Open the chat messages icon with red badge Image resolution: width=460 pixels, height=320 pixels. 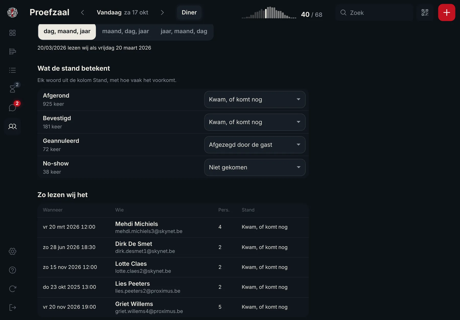pos(12,108)
